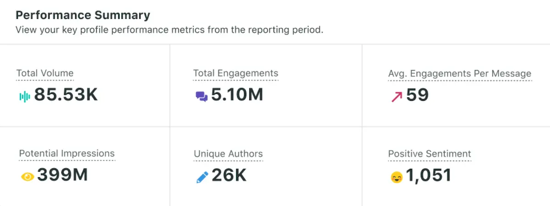Click the smiling emoji Positive Sentiment icon

(396, 178)
